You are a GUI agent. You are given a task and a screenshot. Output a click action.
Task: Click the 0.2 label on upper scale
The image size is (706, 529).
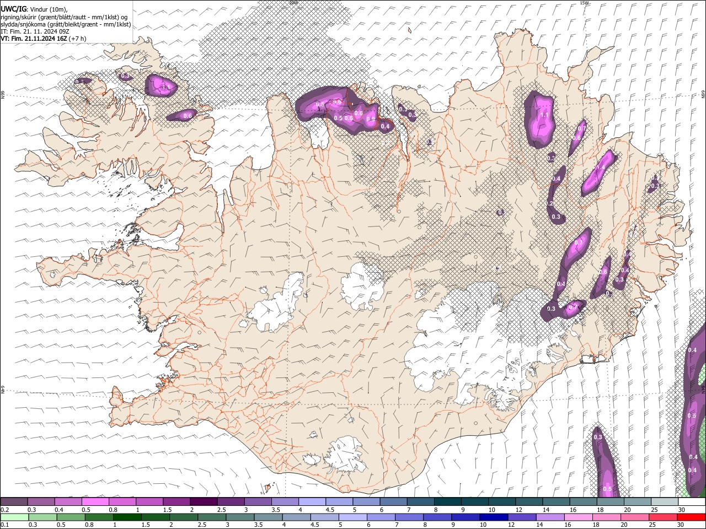4,510
